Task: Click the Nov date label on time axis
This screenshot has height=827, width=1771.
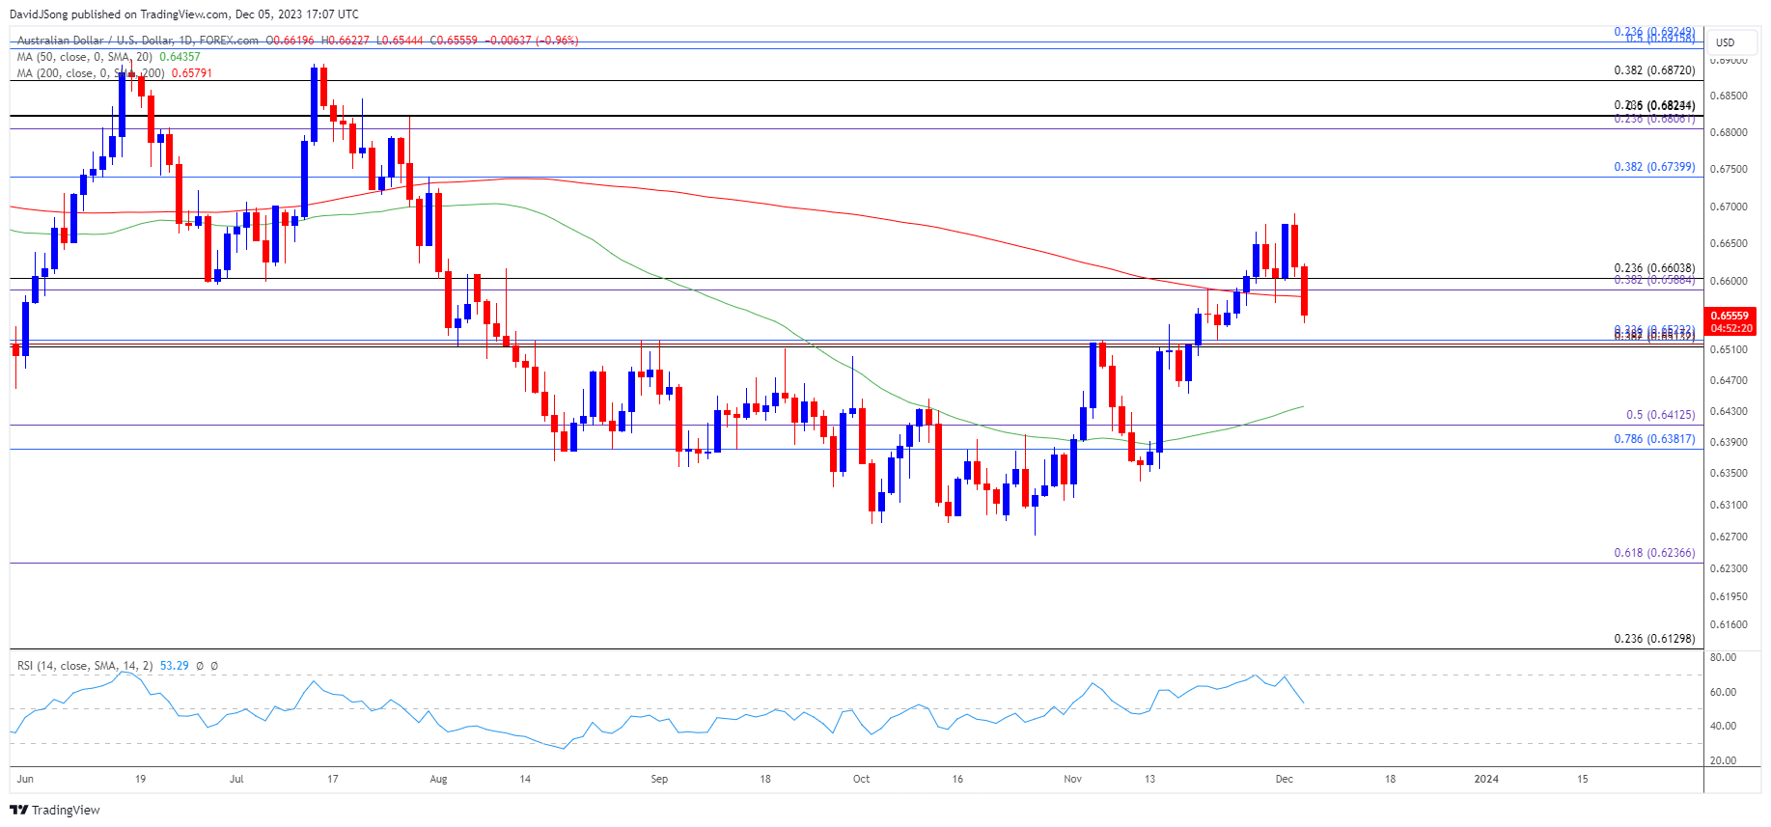Action: [1072, 779]
